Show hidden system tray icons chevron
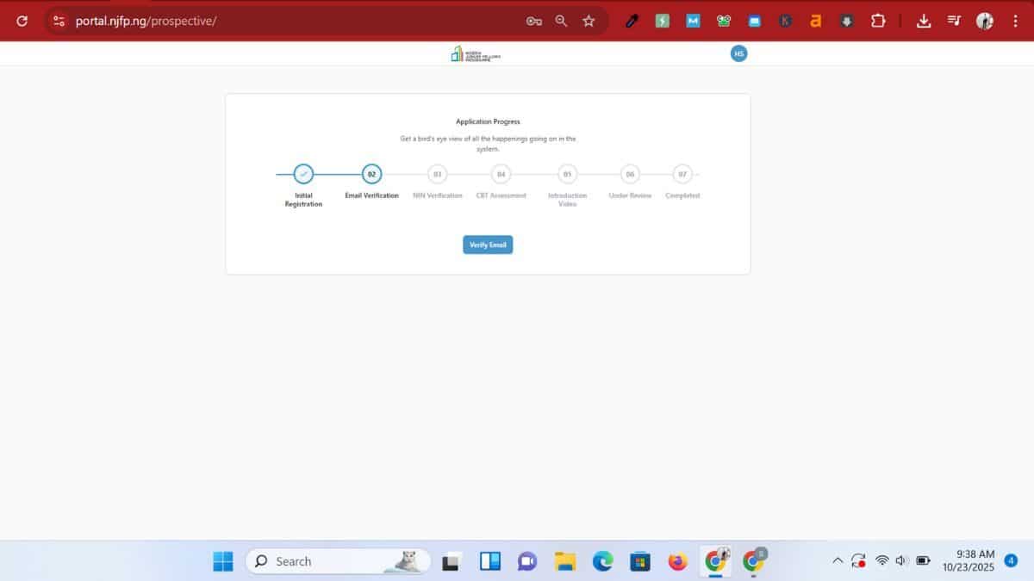Viewport: 1034px width, 581px height. click(x=837, y=561)
